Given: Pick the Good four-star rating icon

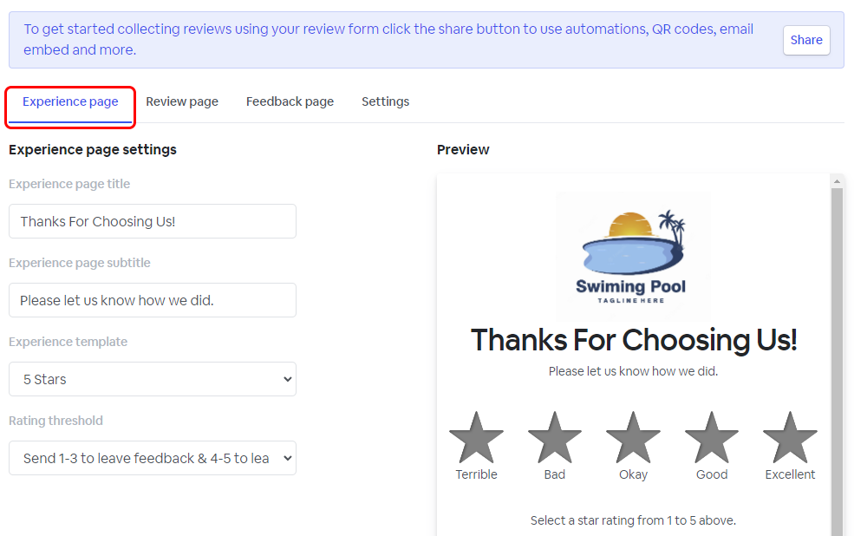Looking at the screenshot, I should [712, 438].
